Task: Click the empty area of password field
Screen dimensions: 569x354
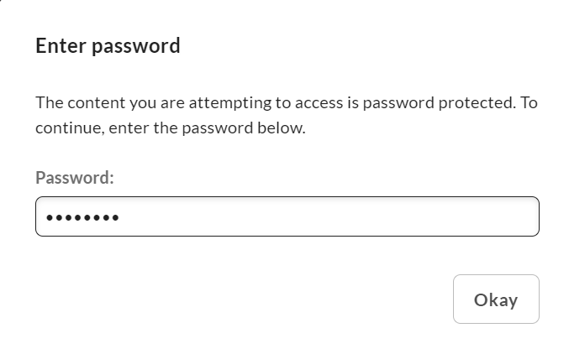Action: (336, 216)
